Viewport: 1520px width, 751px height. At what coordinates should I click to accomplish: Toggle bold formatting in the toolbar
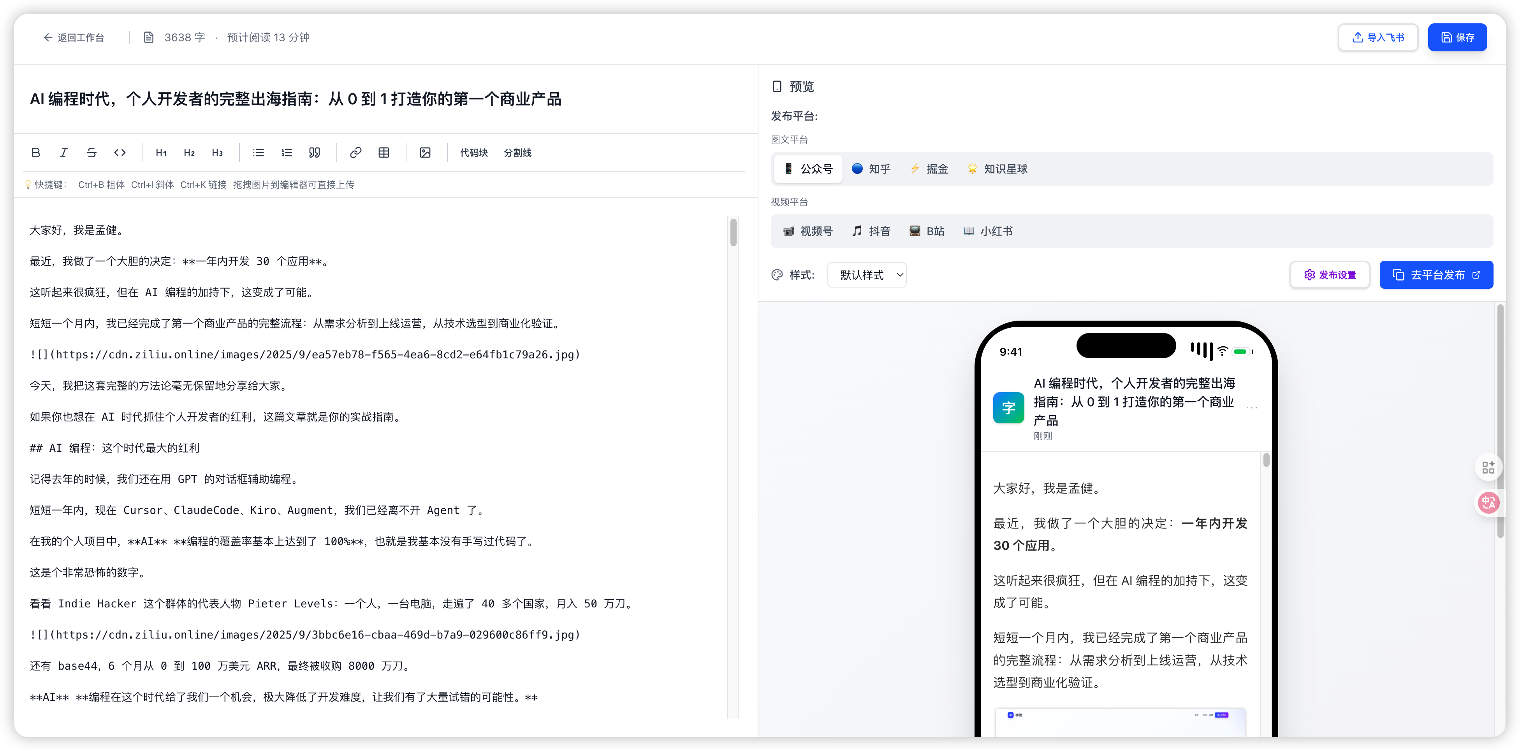(x=35, y=152)
